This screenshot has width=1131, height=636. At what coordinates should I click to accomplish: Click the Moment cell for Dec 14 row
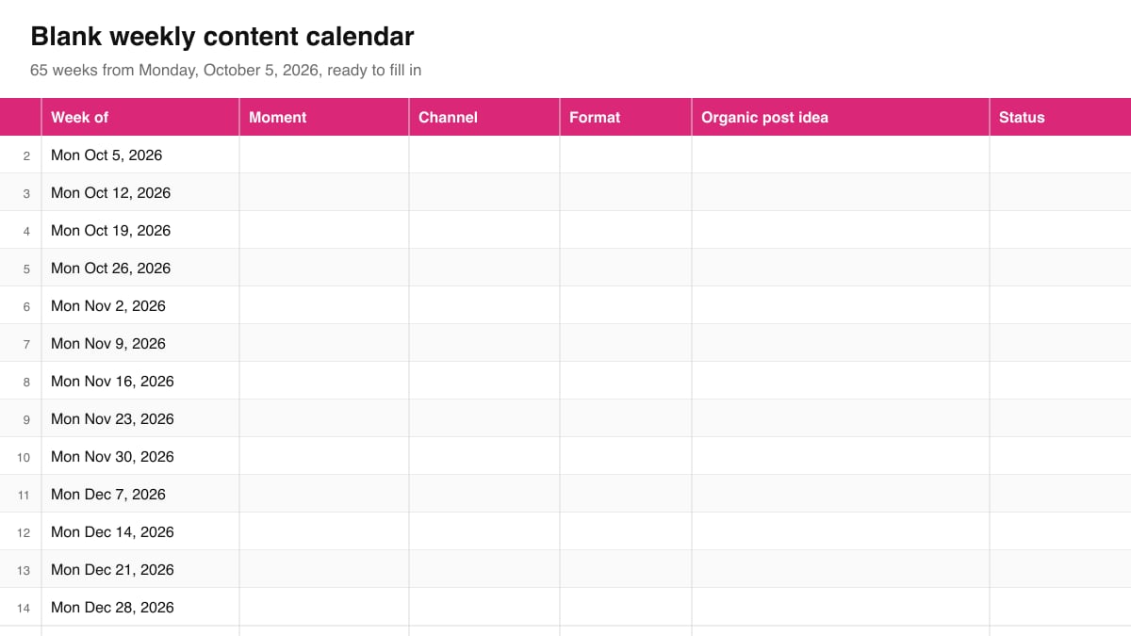click(324, 531)
